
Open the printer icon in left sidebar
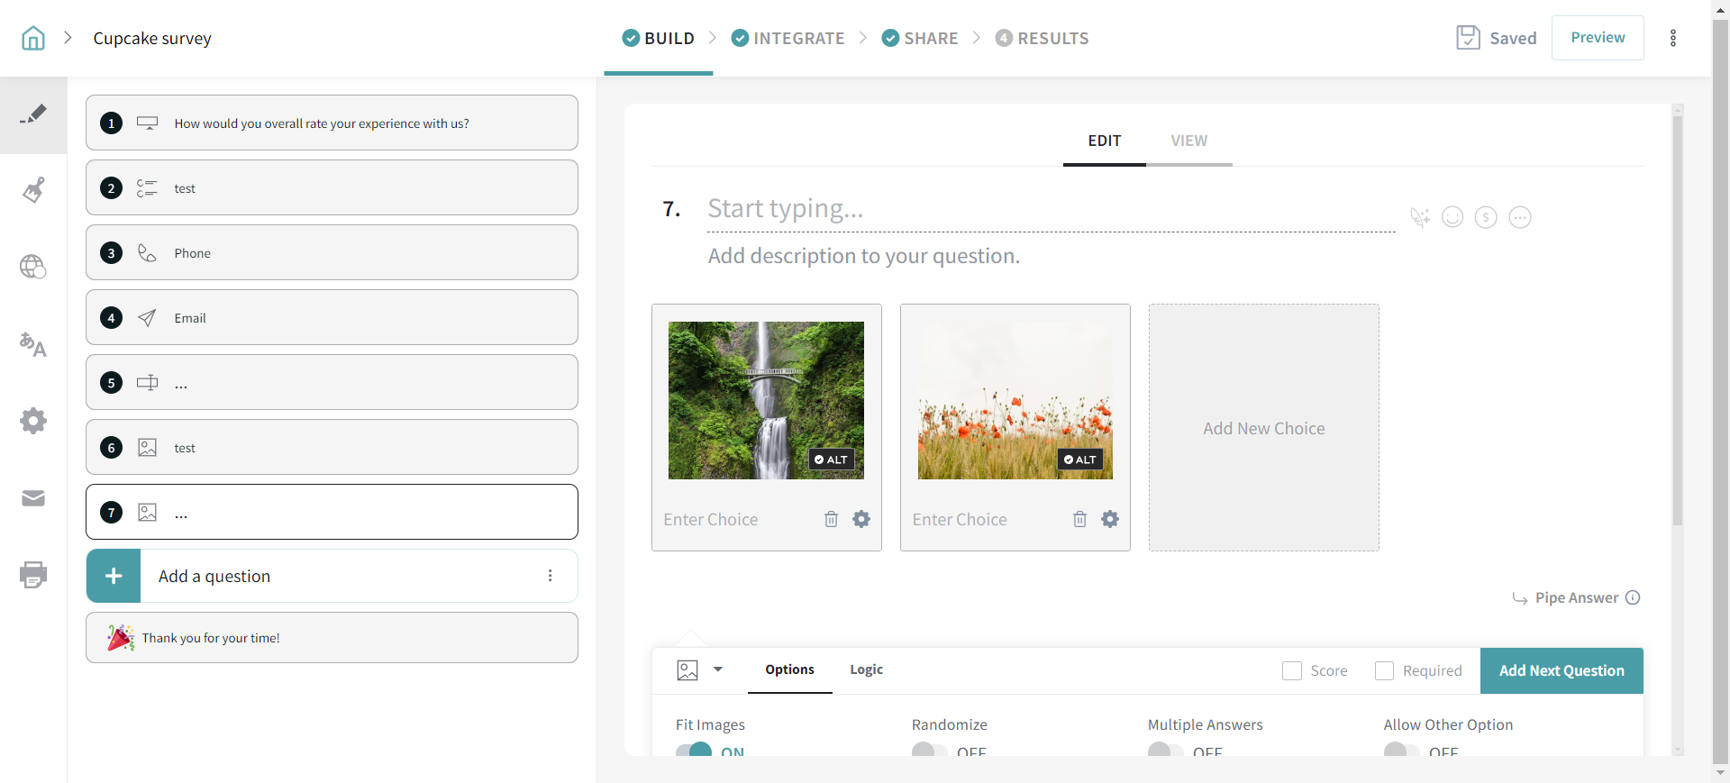pyautogui.click(x=33, y=575)
